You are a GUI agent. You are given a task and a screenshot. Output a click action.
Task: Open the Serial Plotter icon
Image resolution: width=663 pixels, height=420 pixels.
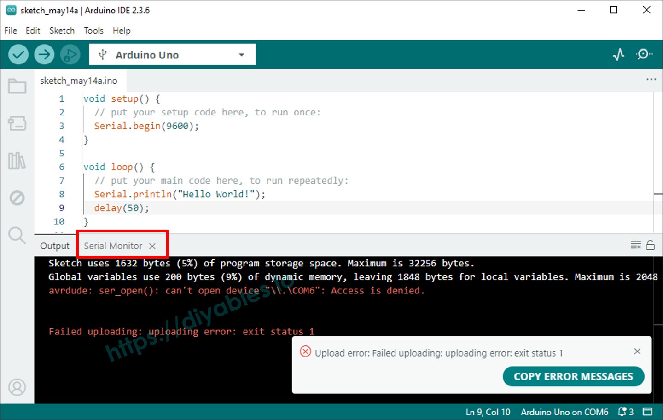[x=619, y=54]
